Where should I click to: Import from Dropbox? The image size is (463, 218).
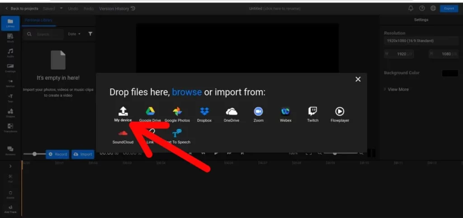[x=204, y=114]
